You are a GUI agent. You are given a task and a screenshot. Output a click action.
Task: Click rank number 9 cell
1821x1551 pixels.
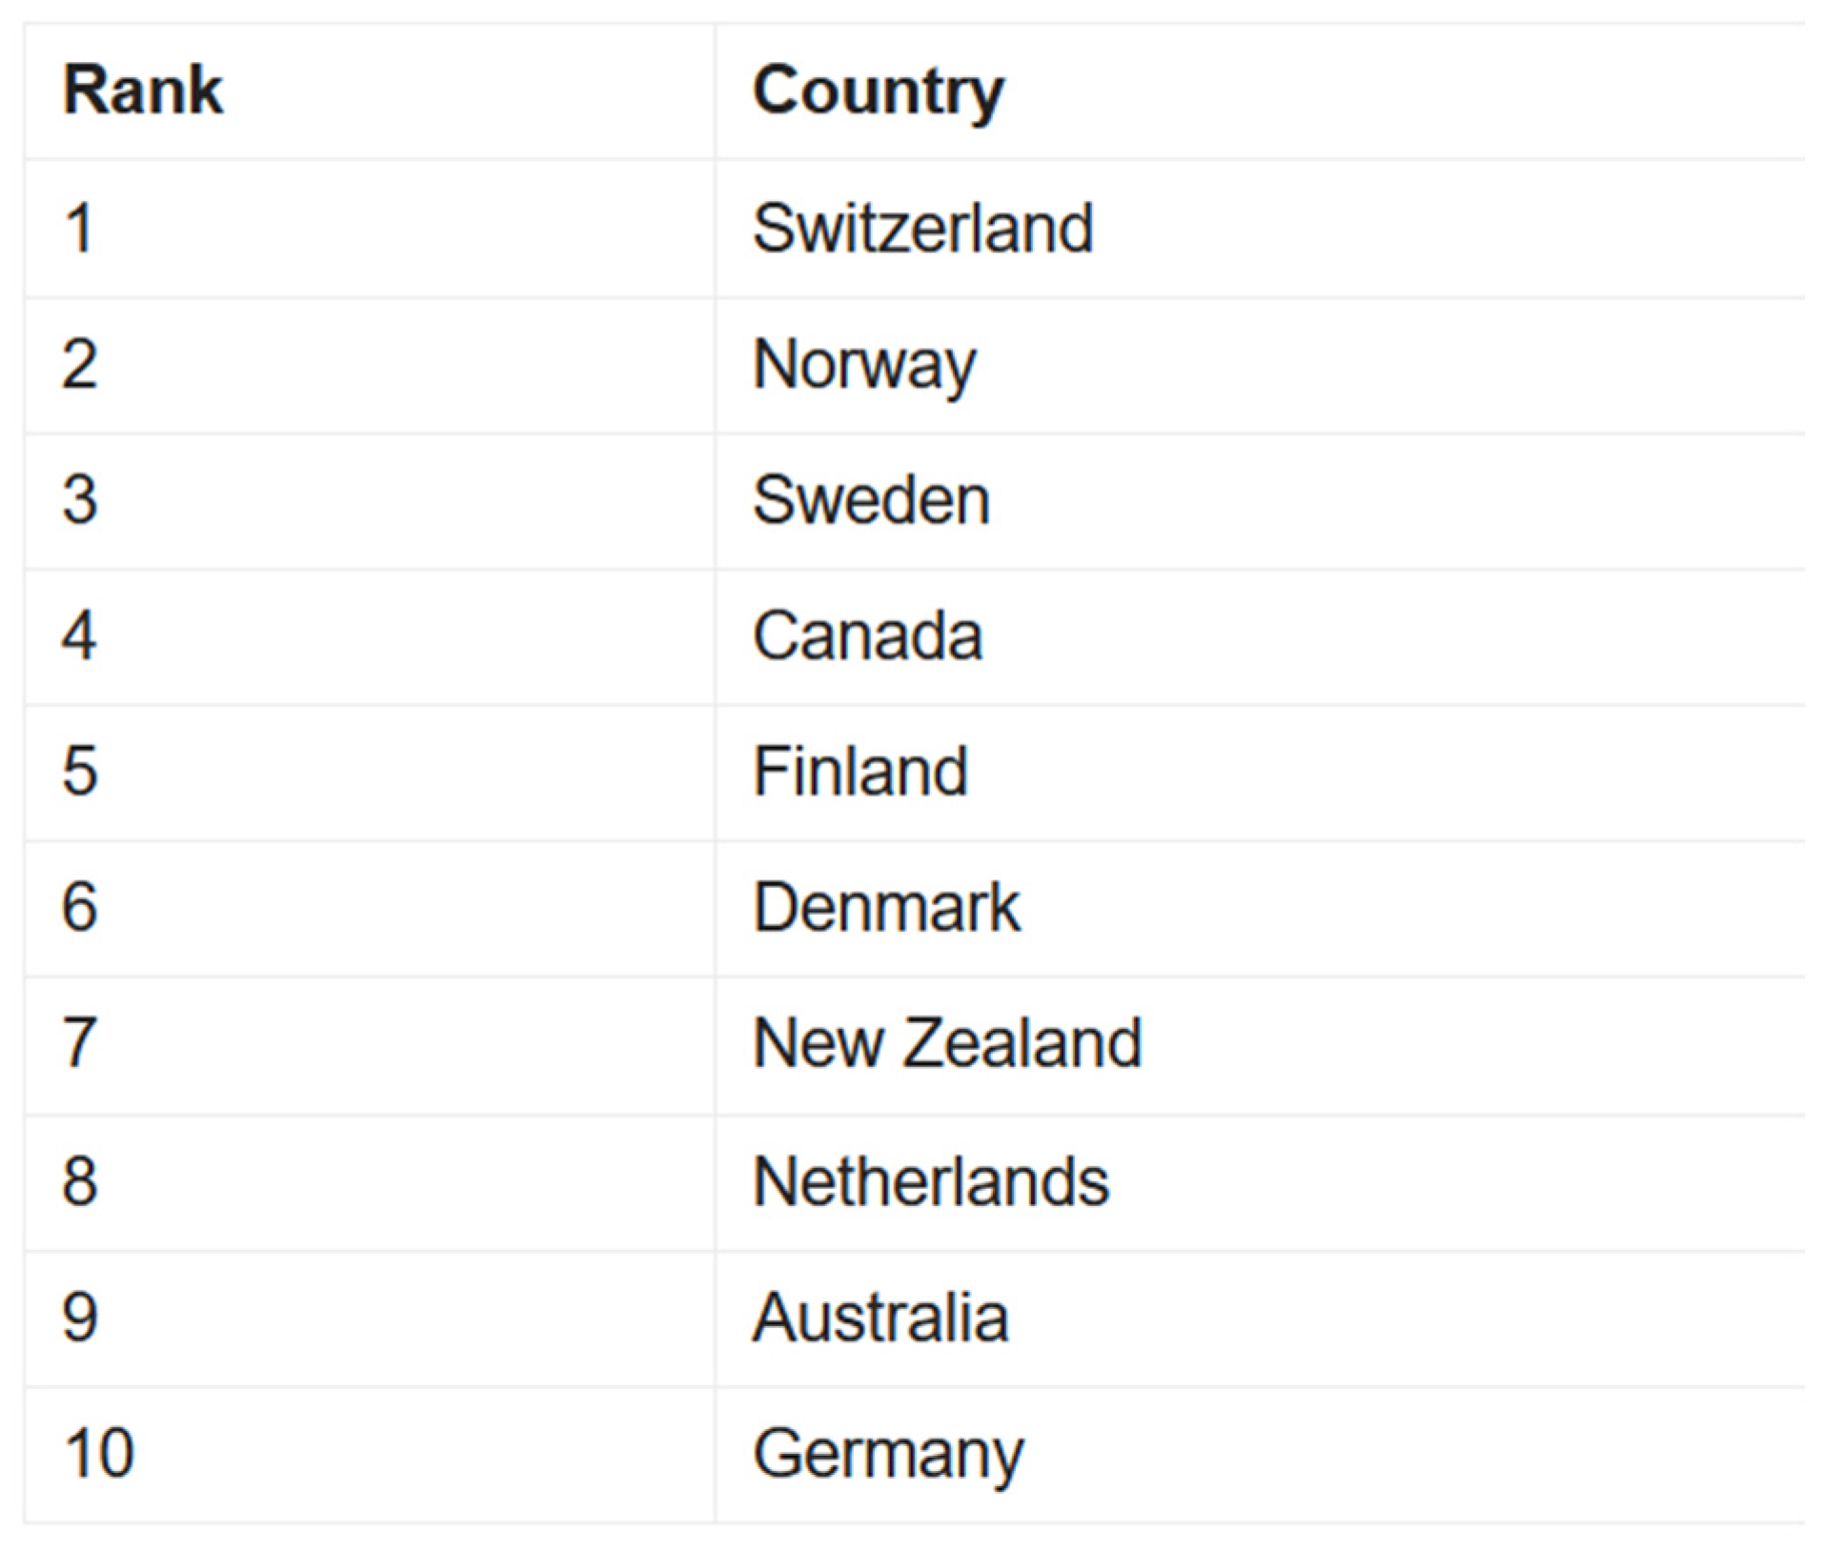click(80, 1318)
